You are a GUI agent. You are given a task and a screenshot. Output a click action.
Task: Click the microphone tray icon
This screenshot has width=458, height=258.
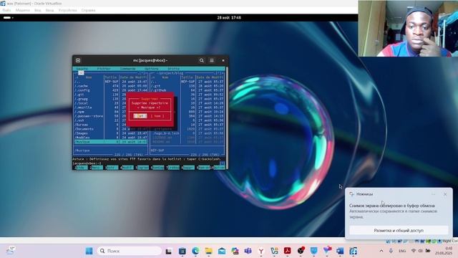(x=391, y=251)
